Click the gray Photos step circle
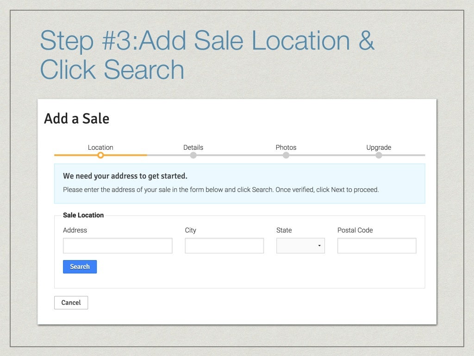 click(x=286, y=155)
